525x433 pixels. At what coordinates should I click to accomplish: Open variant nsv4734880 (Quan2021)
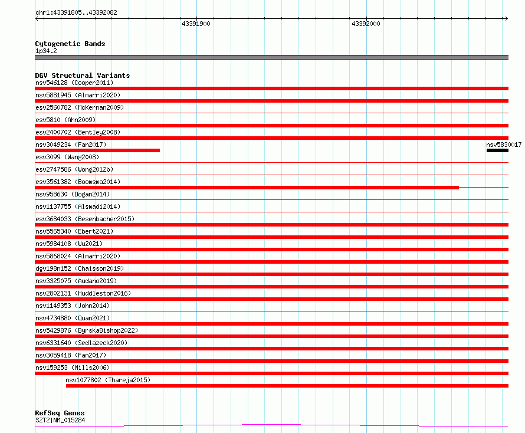[x=73, y=318]
